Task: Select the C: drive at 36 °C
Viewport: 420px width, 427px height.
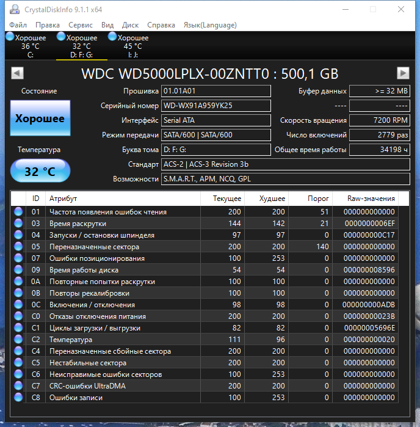Action: (x=30, y=46)
